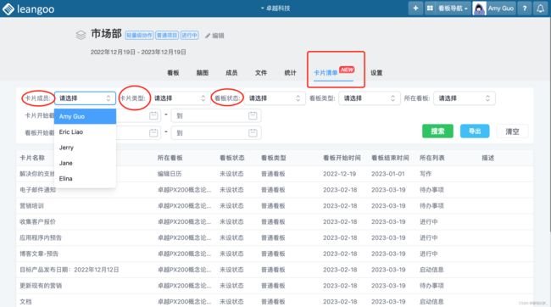Click the 普通项目 tag
551x307 pixels.
pyautogui.click(x=167, y=35)
